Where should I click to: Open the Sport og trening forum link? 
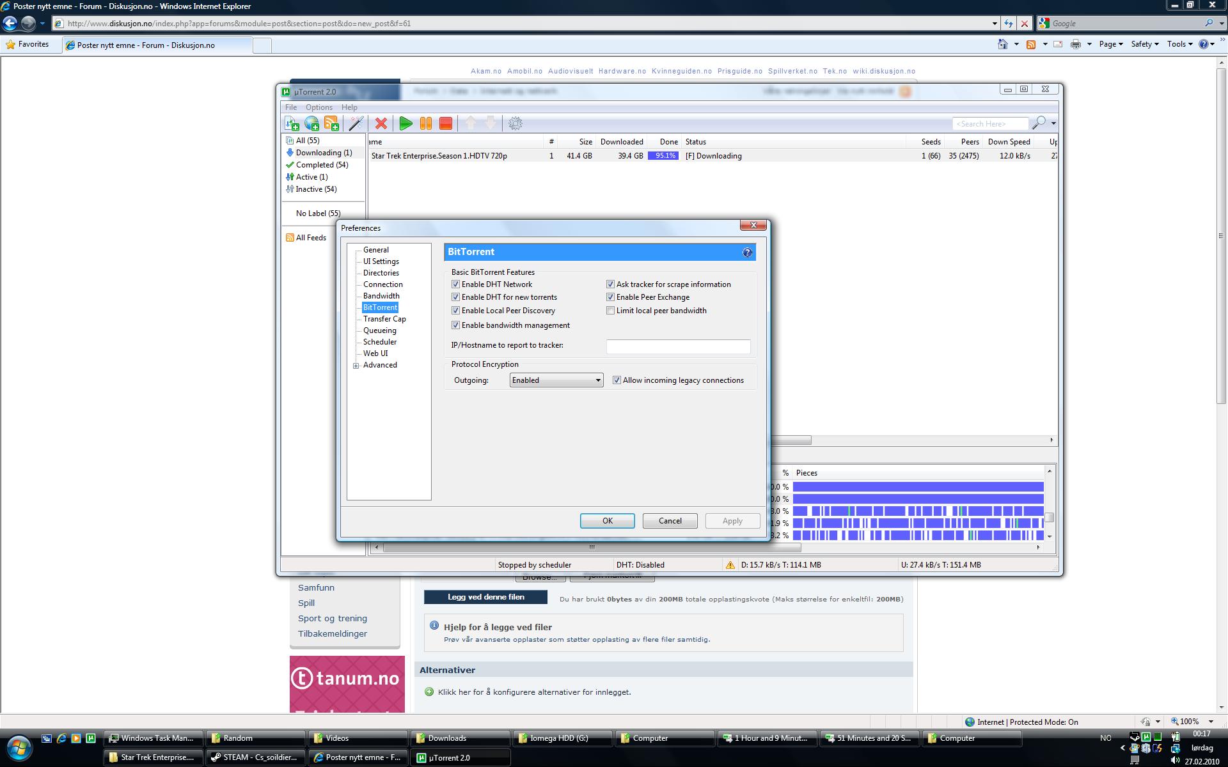333,618
